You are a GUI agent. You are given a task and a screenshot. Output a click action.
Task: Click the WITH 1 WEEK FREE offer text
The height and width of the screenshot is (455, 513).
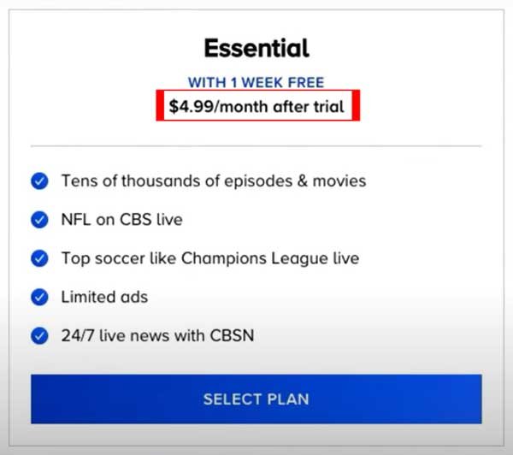pyautogui.click(x=256, y=82)
